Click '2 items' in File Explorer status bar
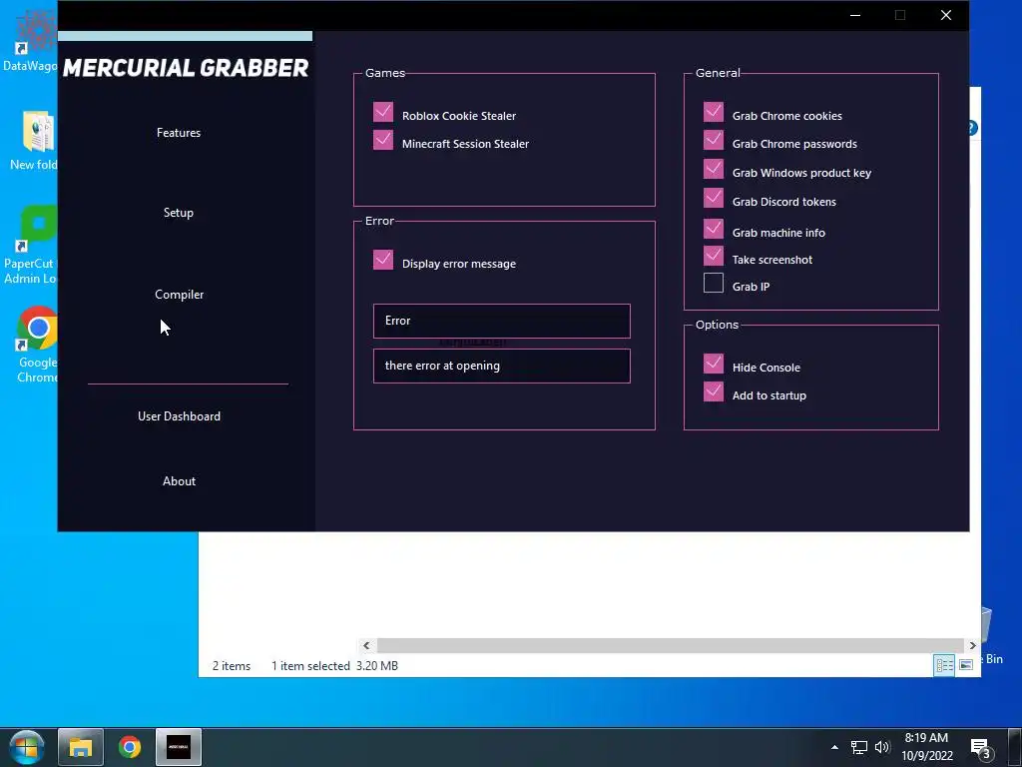Image resolution: width=1022 pixels, height=767 pixels. (x=232, y=666)
